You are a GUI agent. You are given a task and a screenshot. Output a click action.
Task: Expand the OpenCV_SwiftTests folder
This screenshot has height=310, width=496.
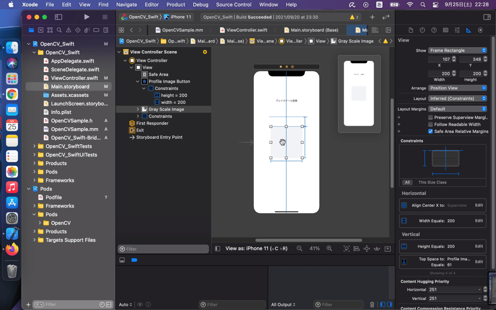tap(34, 146)
